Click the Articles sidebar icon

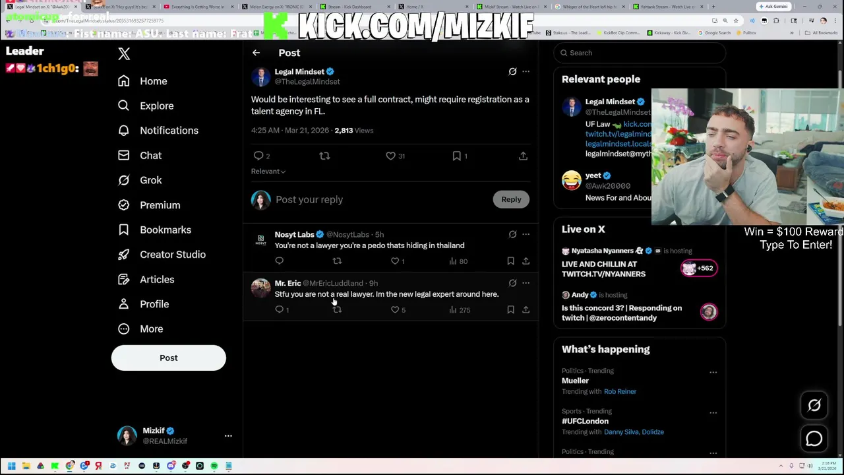(123, 280)
